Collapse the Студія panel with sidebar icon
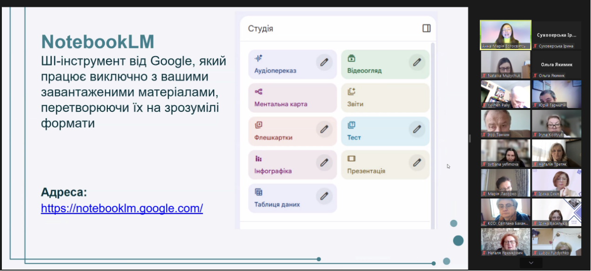591x271 pixels. 426,28
